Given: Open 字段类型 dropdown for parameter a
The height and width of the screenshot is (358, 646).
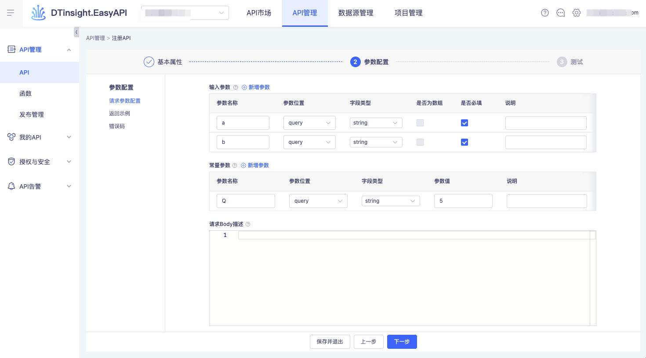Looking at the screenshot, I should pyautogui.click(x=376, y=123).
